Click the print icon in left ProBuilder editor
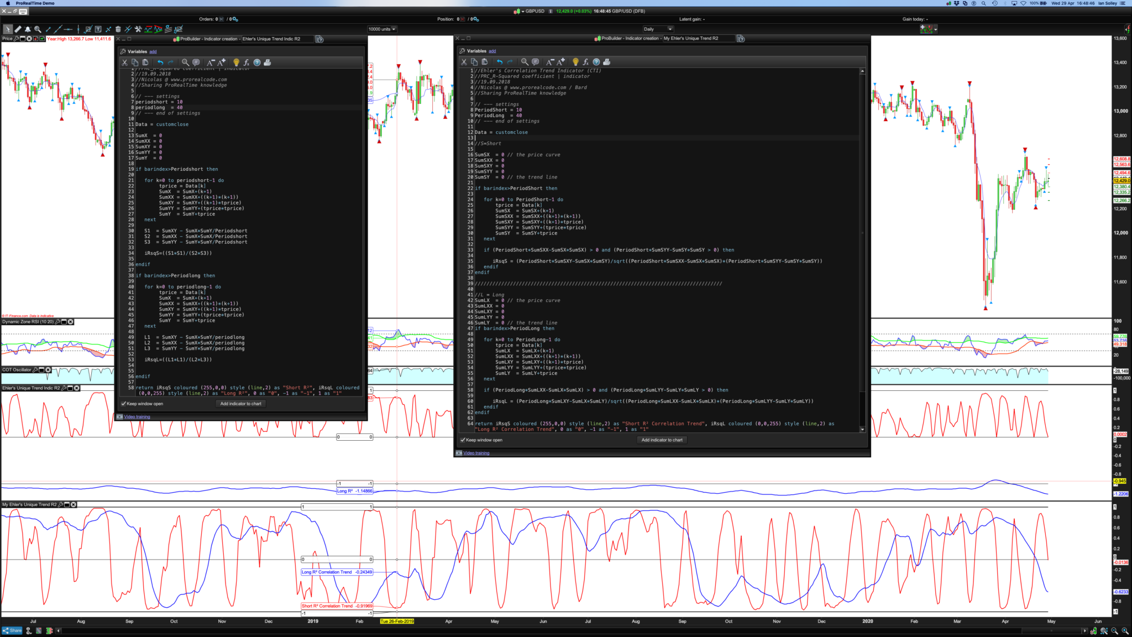Viewport: 1132px width, 637px height. 268,62
